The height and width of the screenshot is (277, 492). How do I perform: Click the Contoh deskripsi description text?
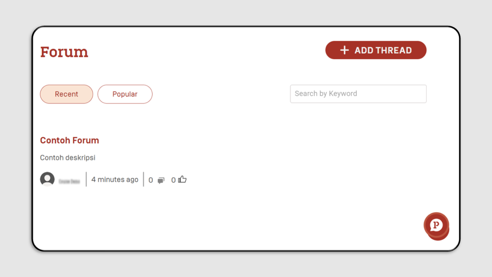pos(68,158)
